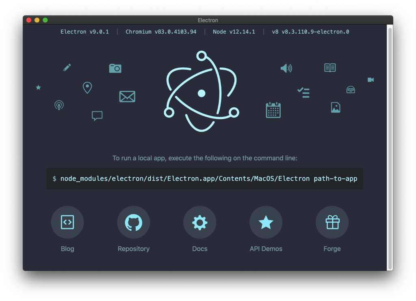Image resolution: width=416 pixels, height=301 pixels.
Task: Click the speech bubble icon
Action: pyautogui.click(x=97, y=116)
